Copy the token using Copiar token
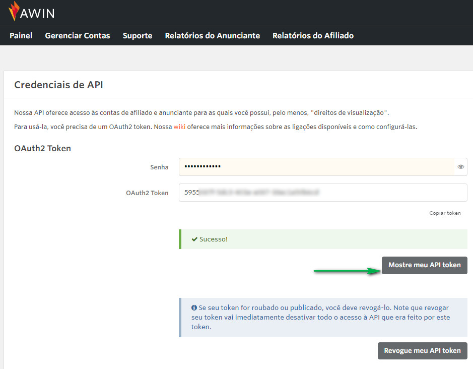The width and height of the screenshot is (473, 369). (445, 213)
